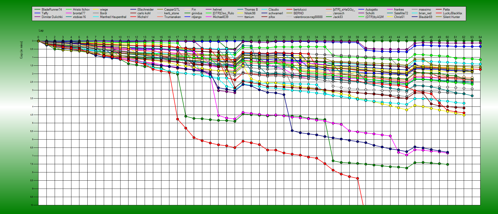498x214 pixels.
Task: Select CasparGTL legend entry
Action: coord(172,10)
